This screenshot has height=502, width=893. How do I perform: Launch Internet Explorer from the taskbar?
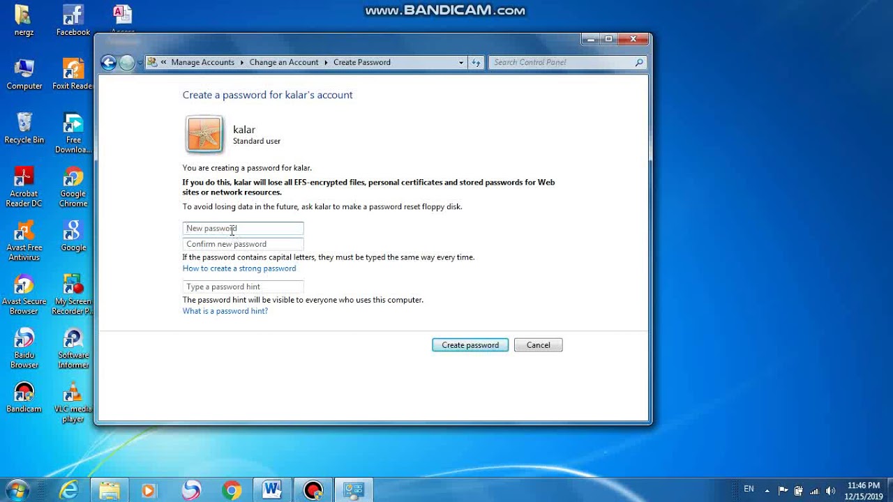coord(68,490)
